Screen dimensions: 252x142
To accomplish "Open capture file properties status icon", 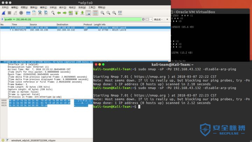I will pyautogui.click(x=7, y=140).
